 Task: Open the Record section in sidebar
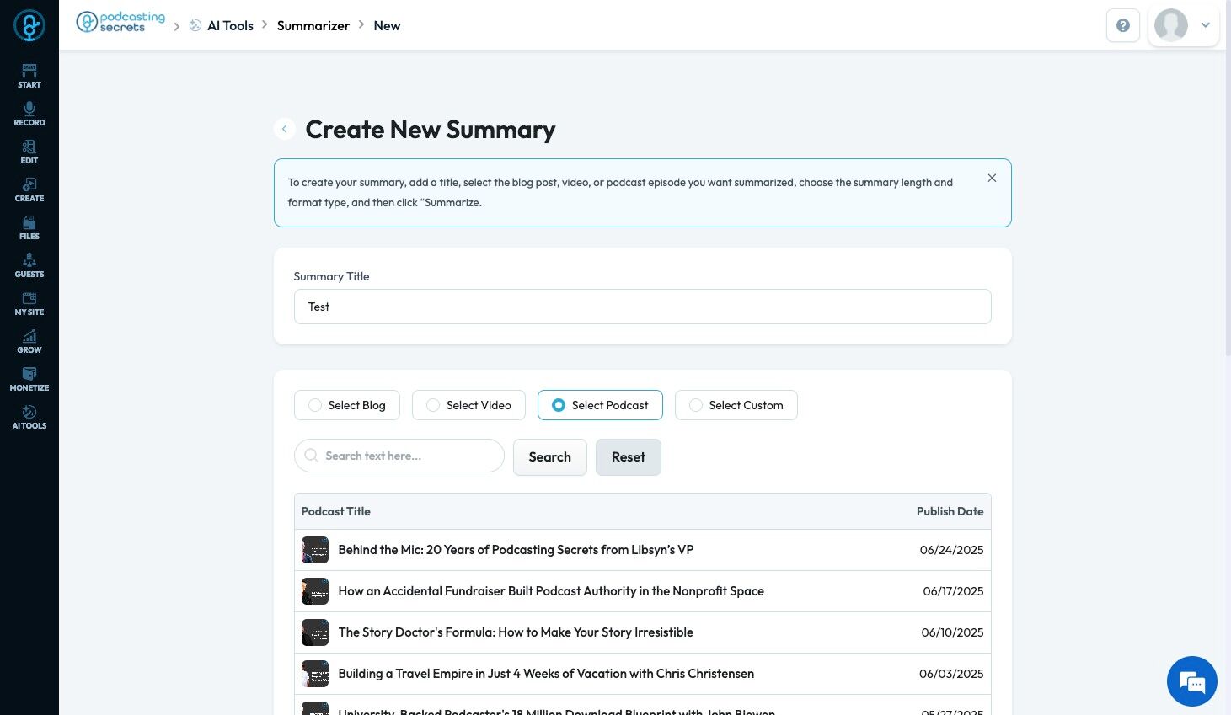tap(29, 114)
